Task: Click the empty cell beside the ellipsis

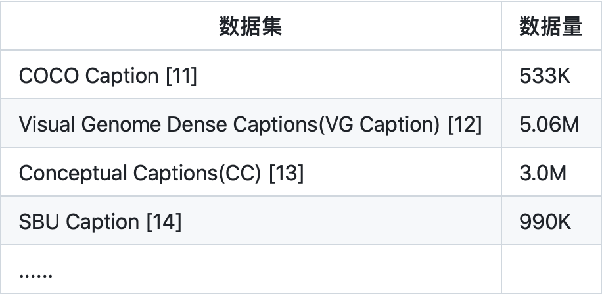Action: pyautogui.click(x=551, y=269)
